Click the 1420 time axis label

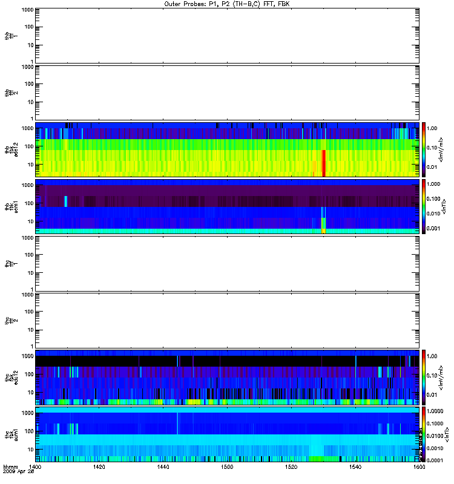99,467
